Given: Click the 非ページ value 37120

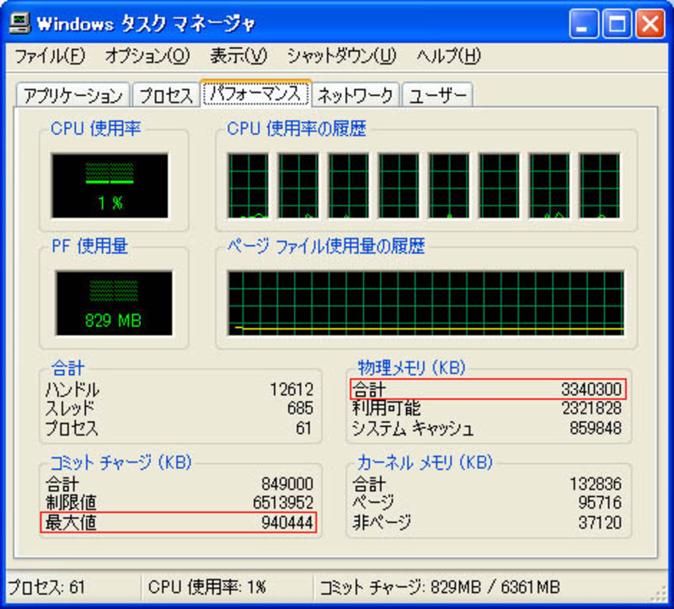Looking at the screenshot, I should click(x=600, y=522).
